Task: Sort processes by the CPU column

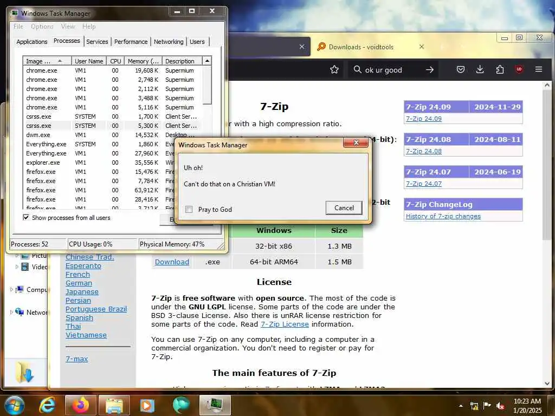Action: pos(115,61)
